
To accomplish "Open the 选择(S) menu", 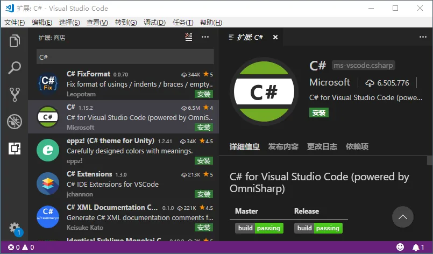I will tap(69, 23).
